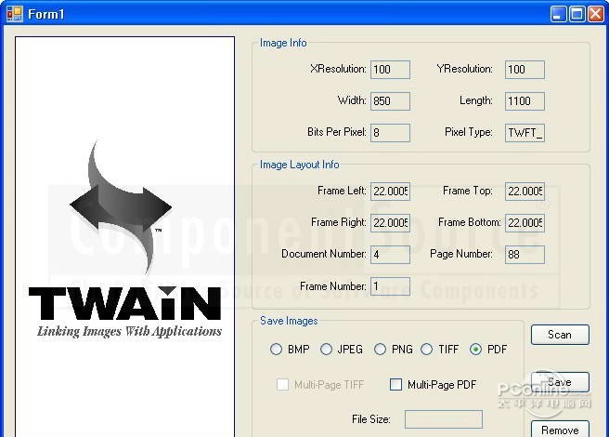Viewport: 609px width, 437px height.
Task: Click the Form1 title text
Action: 46,14
